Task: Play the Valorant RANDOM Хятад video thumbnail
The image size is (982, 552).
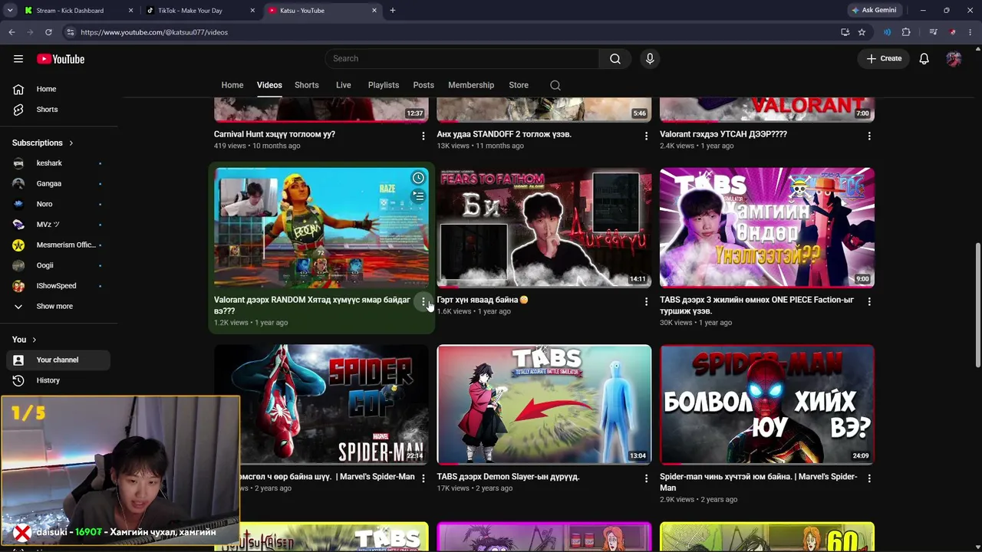Action: click(321, 228)
